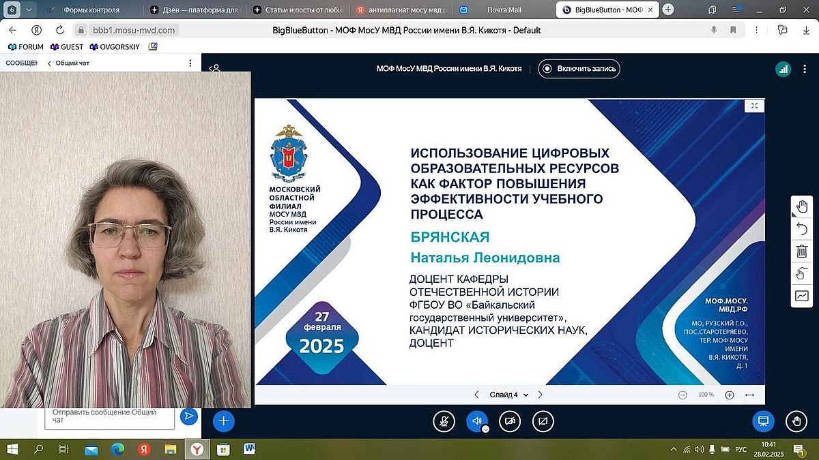This screenshot has height=460, width=819.
Task: Click the raise hand icon
Action: coord(796,421)
